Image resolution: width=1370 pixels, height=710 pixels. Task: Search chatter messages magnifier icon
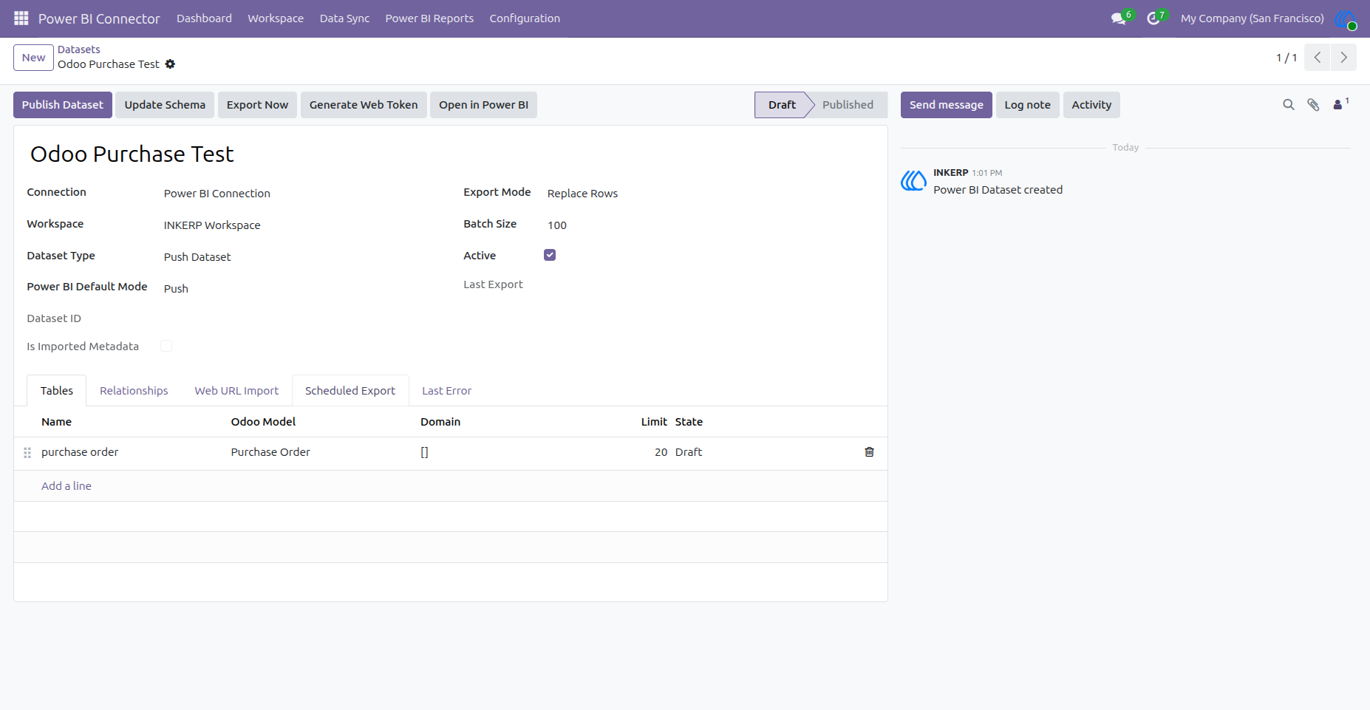[x=1289, y=105]
